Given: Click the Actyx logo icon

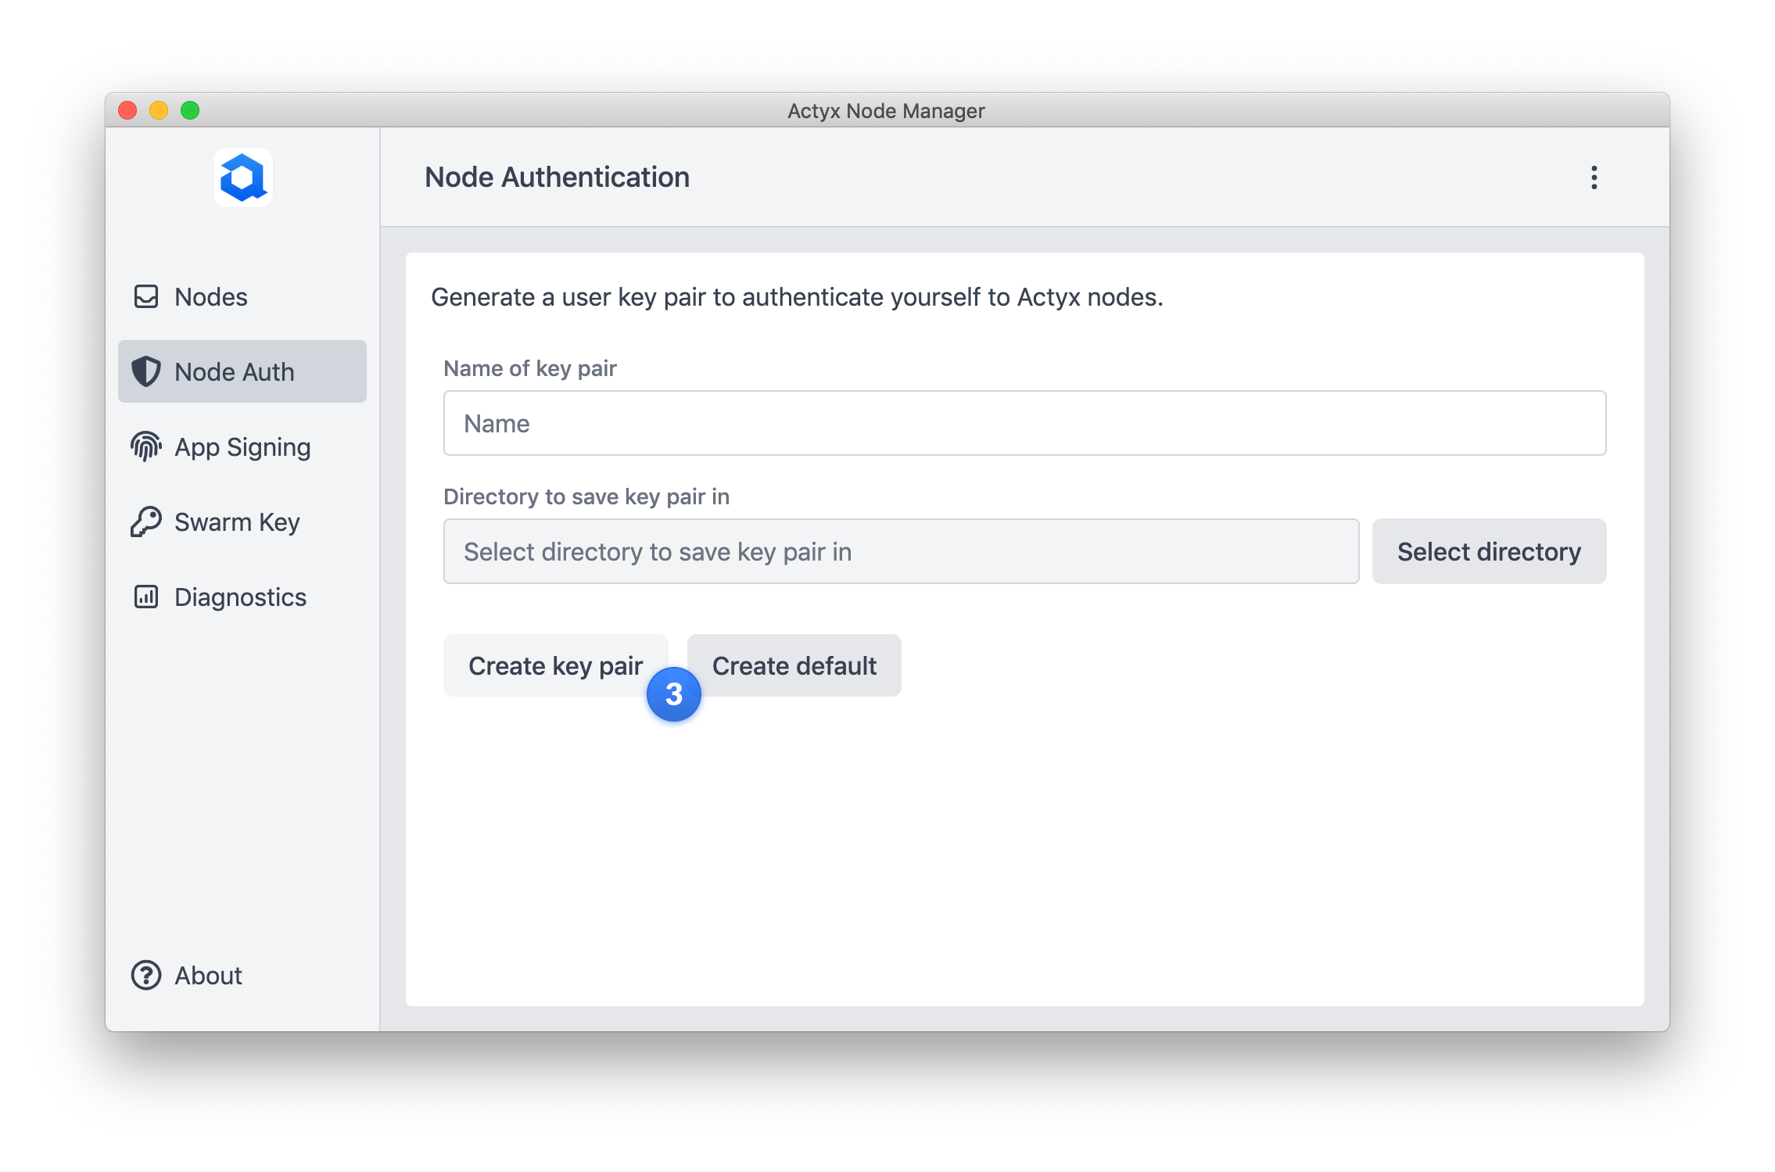Looking at the screenshot, I should pos(243,177).
